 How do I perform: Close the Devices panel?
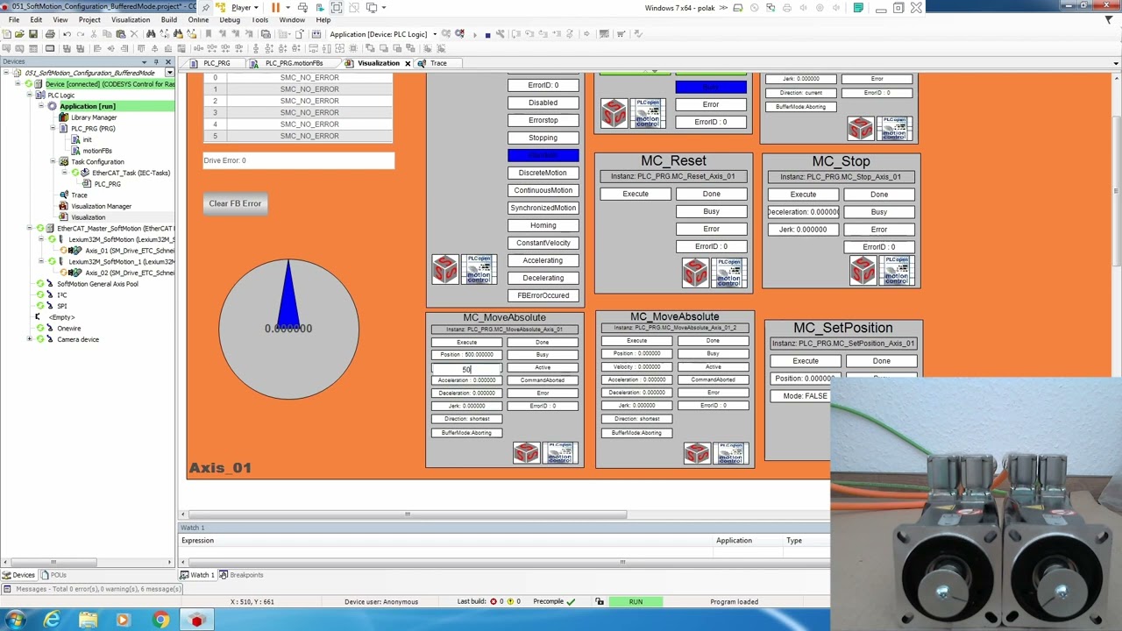[168, 61]
